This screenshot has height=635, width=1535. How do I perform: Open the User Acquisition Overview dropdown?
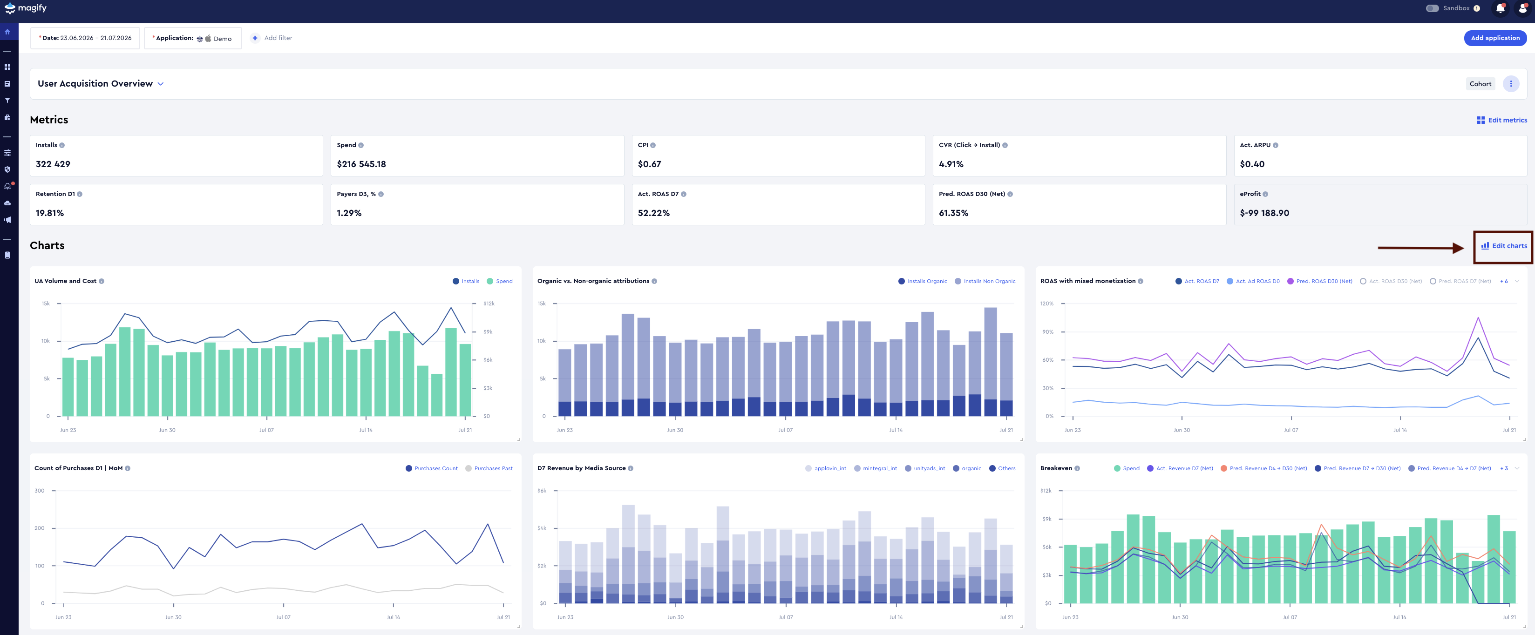[100, 84]
